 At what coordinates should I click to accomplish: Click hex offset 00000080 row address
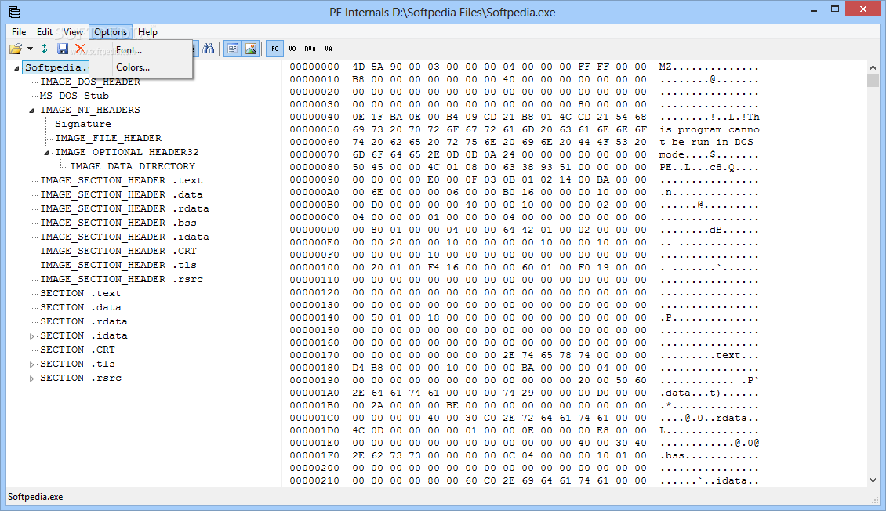point(314,167)
